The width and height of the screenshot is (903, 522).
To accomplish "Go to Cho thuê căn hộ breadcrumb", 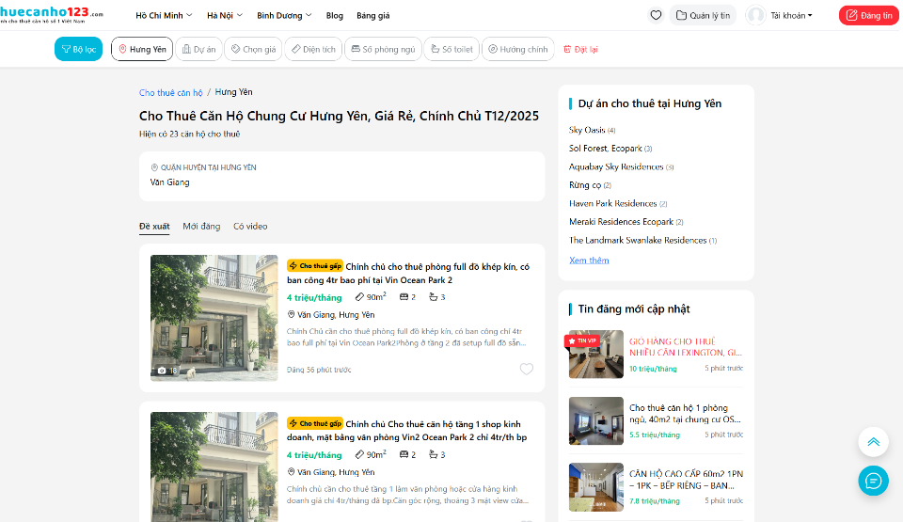I will tap(170, 92).
